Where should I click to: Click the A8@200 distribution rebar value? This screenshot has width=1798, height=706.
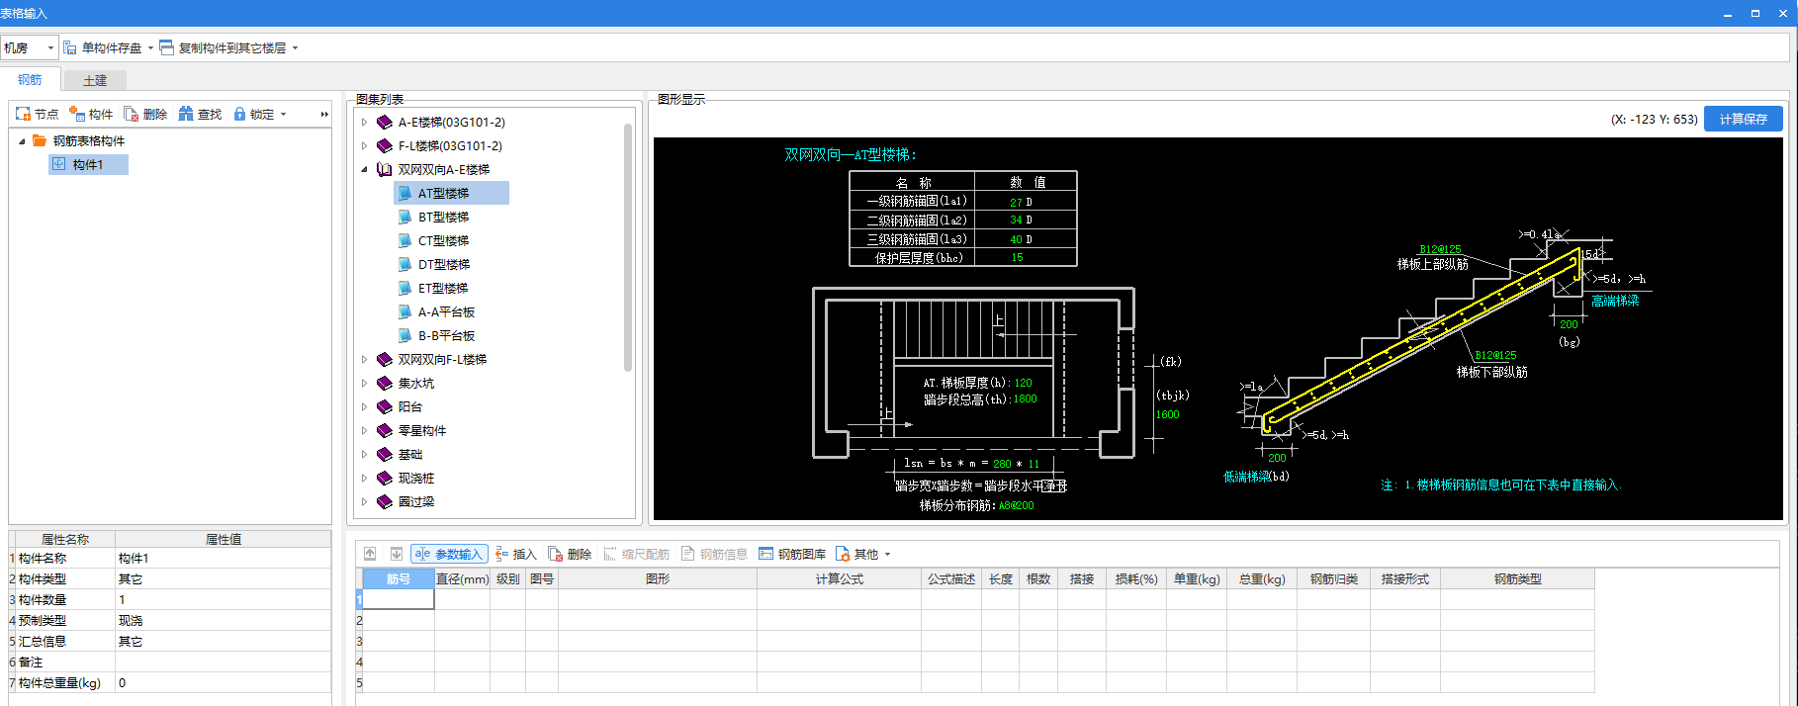pos(1016,505)
